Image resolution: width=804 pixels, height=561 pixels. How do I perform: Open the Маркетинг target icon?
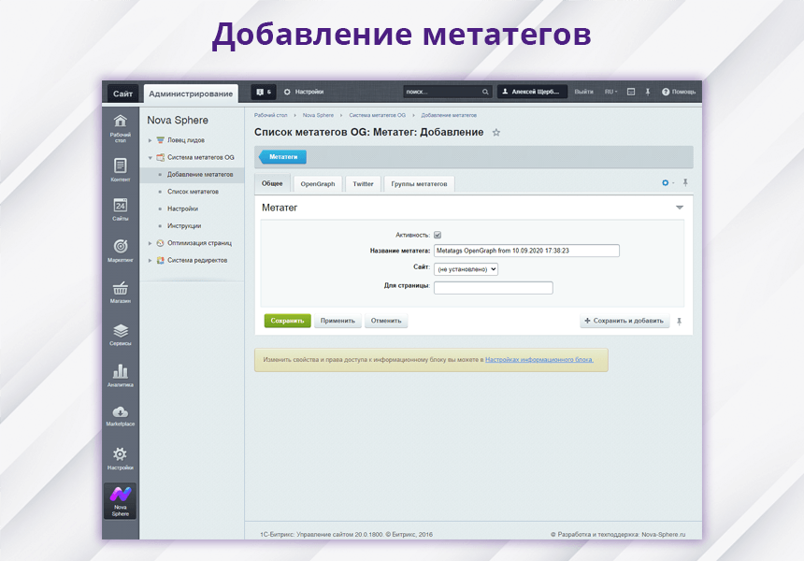tap(120, 250)
